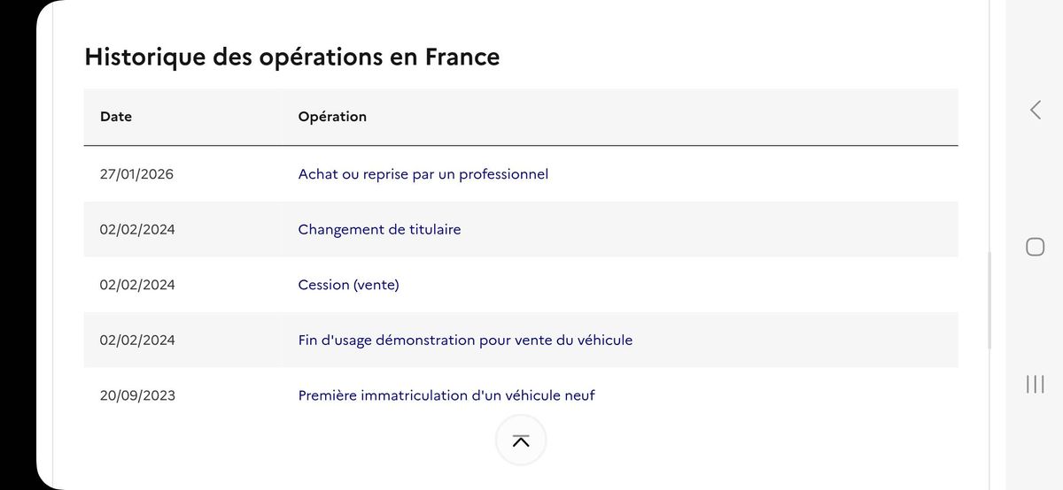Click the vertical page scrollbar thumb
Screen dimensions: 1063x490
point(989,301)
